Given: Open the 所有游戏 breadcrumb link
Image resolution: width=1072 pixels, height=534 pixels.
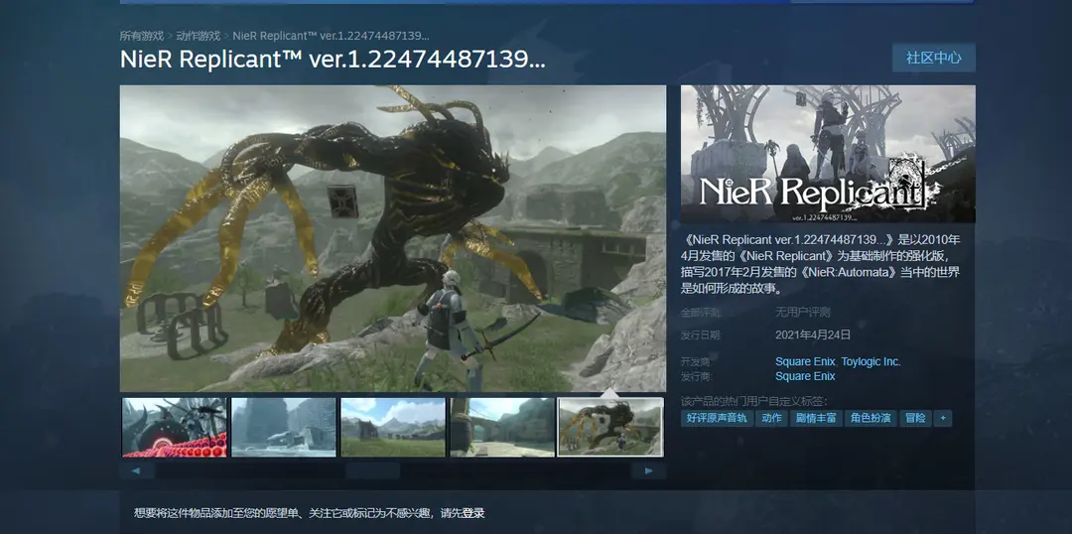Looking at the screenshot, I should [x=142, y=36].
